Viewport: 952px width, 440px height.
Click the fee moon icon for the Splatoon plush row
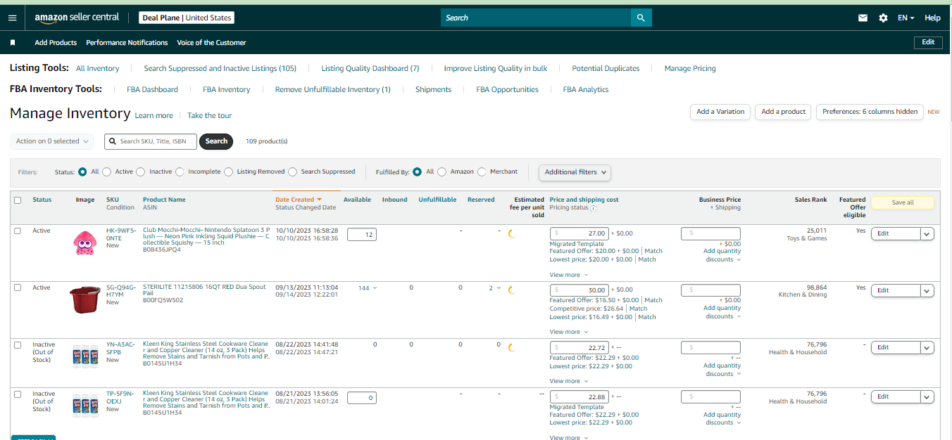tap(512, 233)
